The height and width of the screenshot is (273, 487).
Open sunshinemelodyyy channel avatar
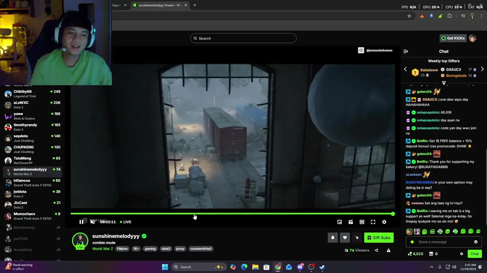(x=80, y=241)
